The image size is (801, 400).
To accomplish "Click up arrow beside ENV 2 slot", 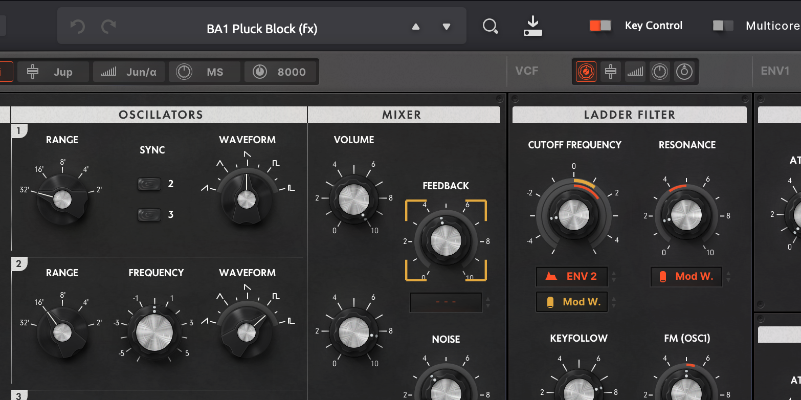I will (x=614, y=274).
